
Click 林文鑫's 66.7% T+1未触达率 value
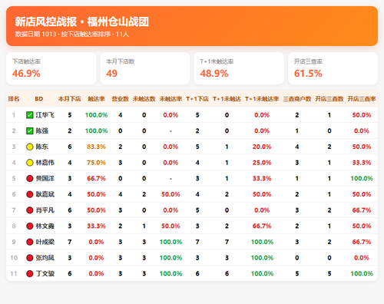[262, 226]
